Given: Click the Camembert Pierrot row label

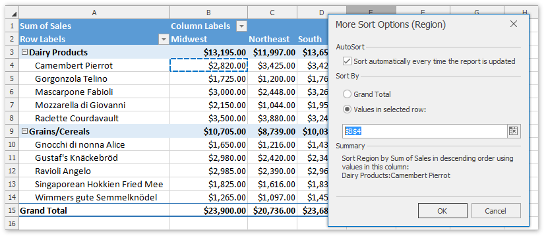Looking at the screenshot, I should click(94, 66).
